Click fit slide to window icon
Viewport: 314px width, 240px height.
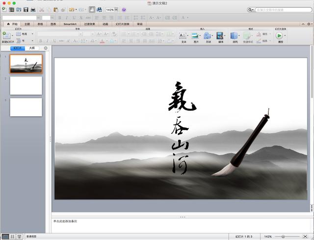click(305, 237)
